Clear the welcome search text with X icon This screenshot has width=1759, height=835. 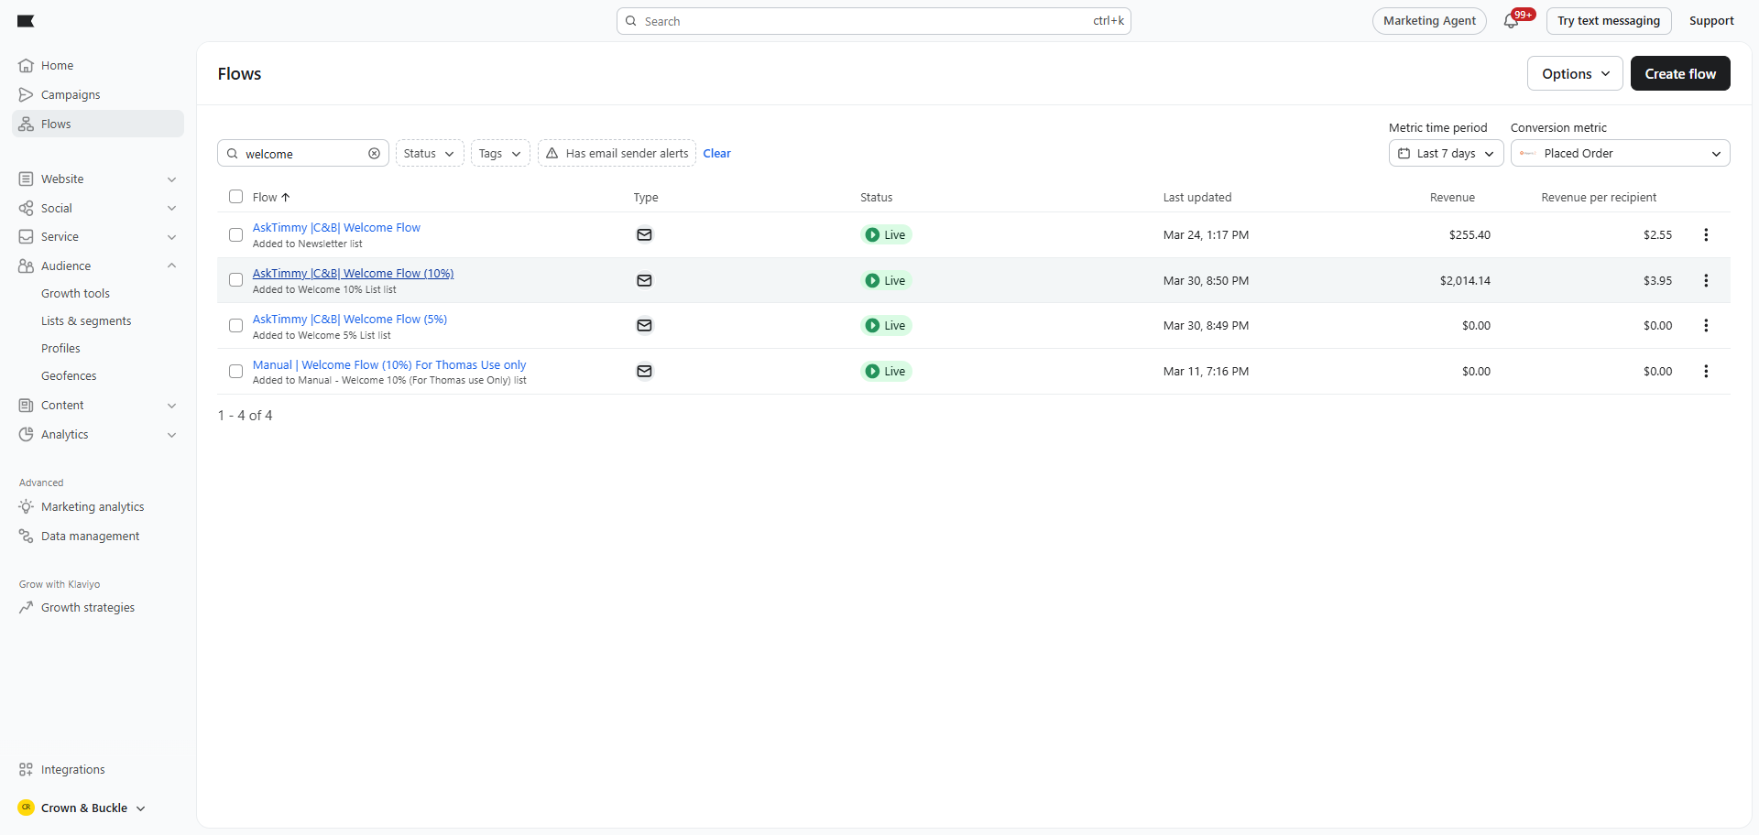[374, 154]
